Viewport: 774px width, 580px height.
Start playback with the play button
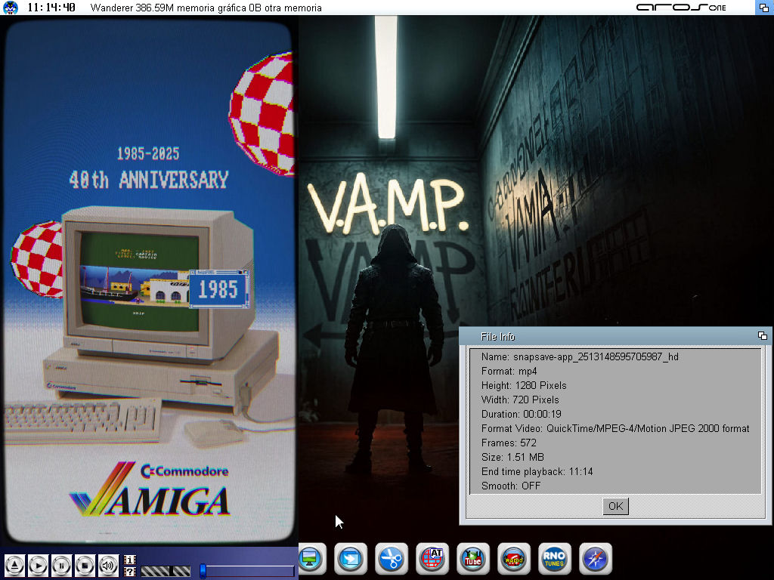[x=38, y=565]
